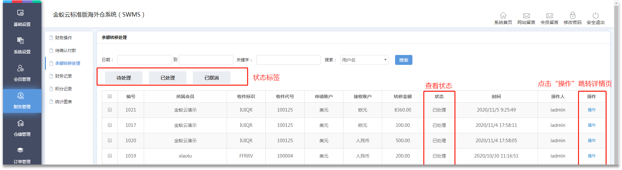Toggle the select-all checkbox in table header

110,96
